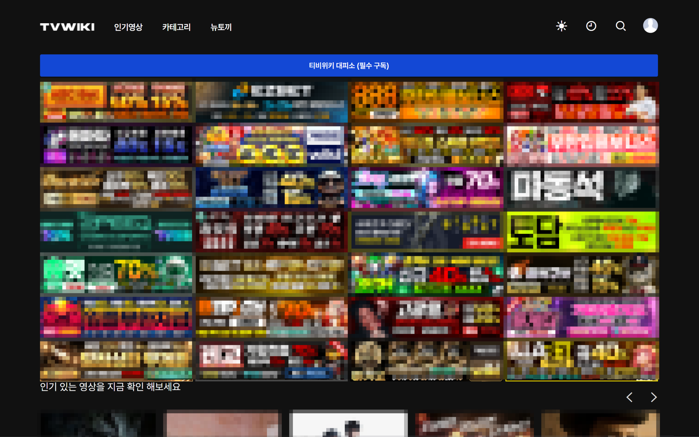Open the watch history clock icon
Viewport: 699px width, 437px height.
tap(591, 26)
